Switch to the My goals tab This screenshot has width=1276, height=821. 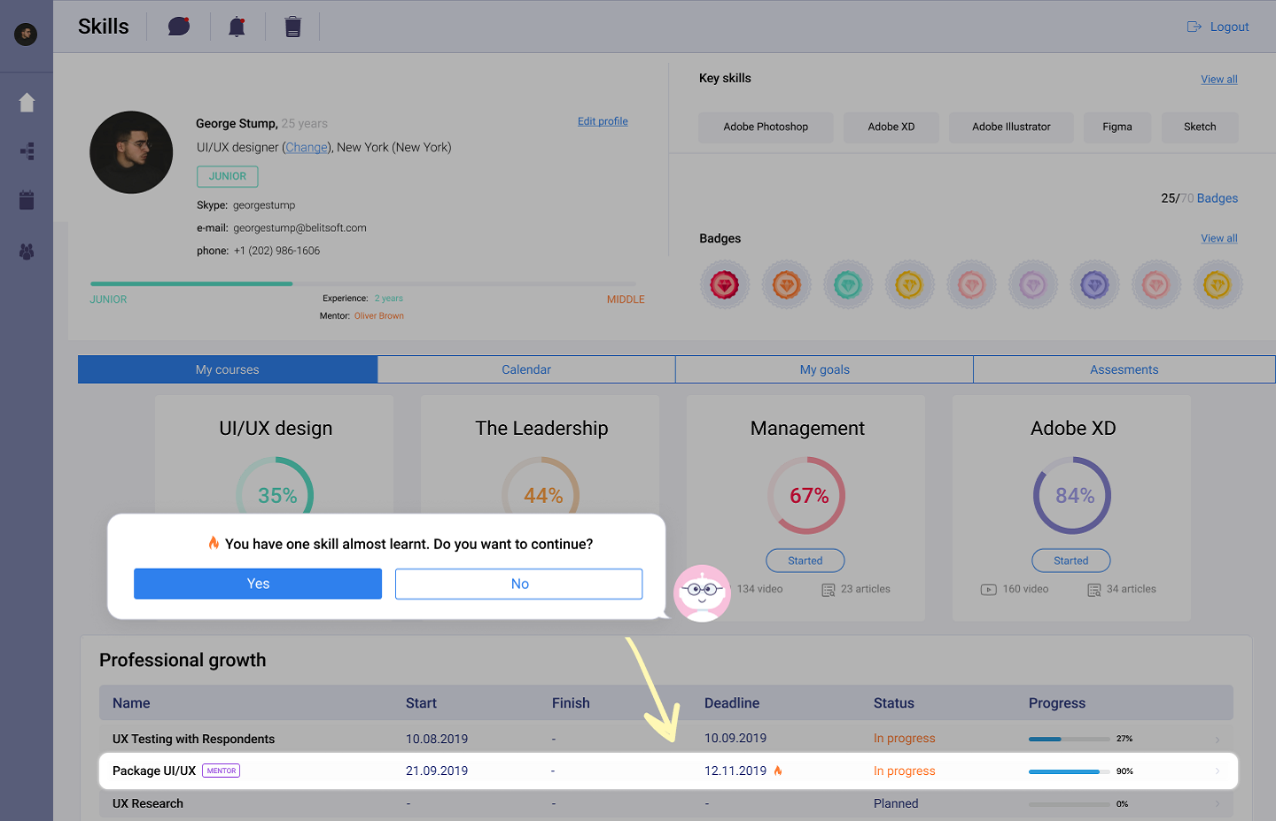(x=824, y=369)
